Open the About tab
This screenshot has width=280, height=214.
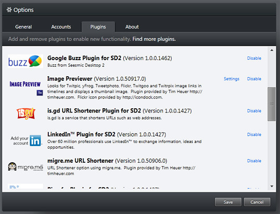(132, 27)
